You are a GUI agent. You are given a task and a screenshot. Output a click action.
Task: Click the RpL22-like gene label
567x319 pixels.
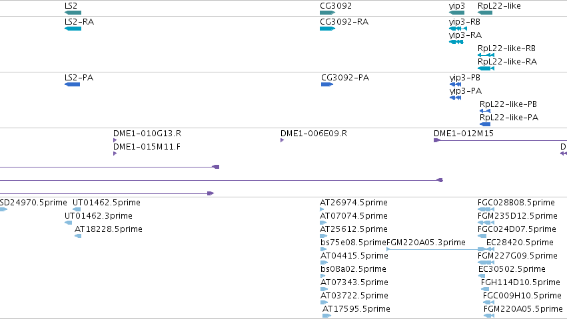pyautogui.click(x=499, y=6)
